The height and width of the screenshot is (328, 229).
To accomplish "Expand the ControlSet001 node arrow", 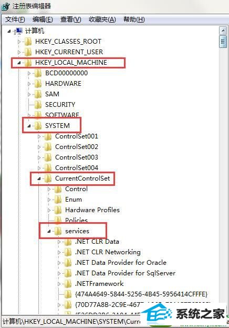I will (39, 136).
